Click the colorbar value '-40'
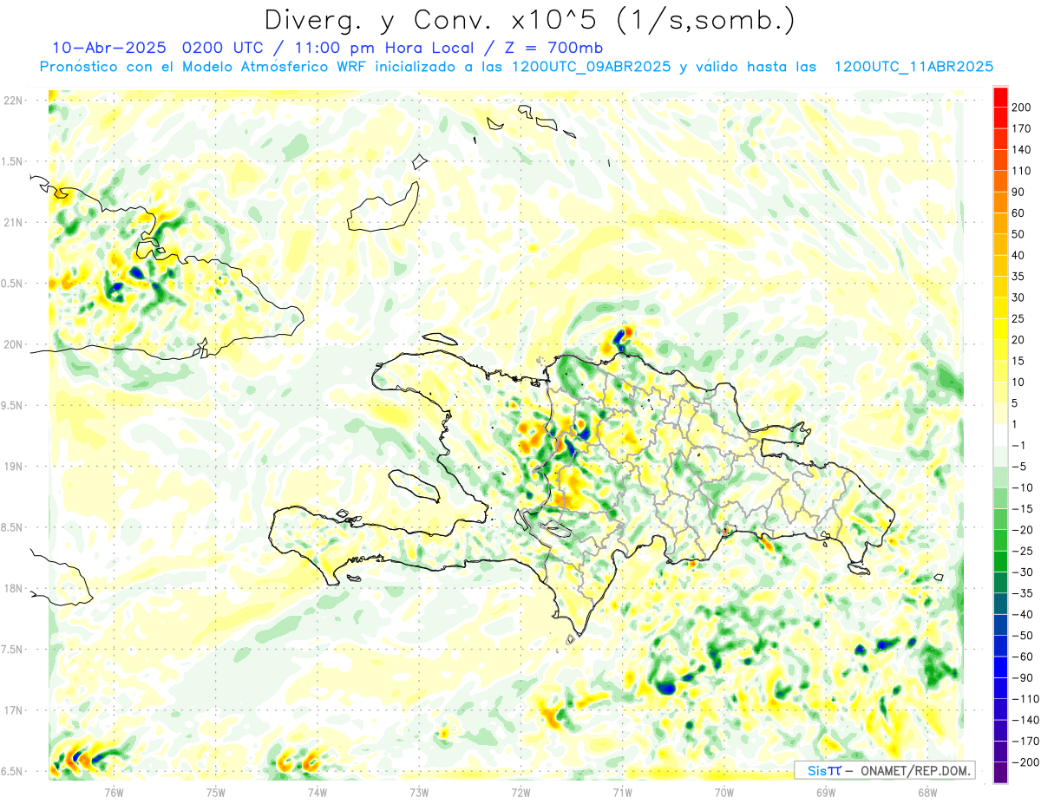 click(1022, 614)
